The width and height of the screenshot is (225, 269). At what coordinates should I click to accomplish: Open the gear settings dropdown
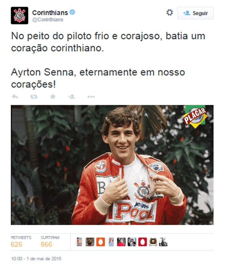(169, 13)
